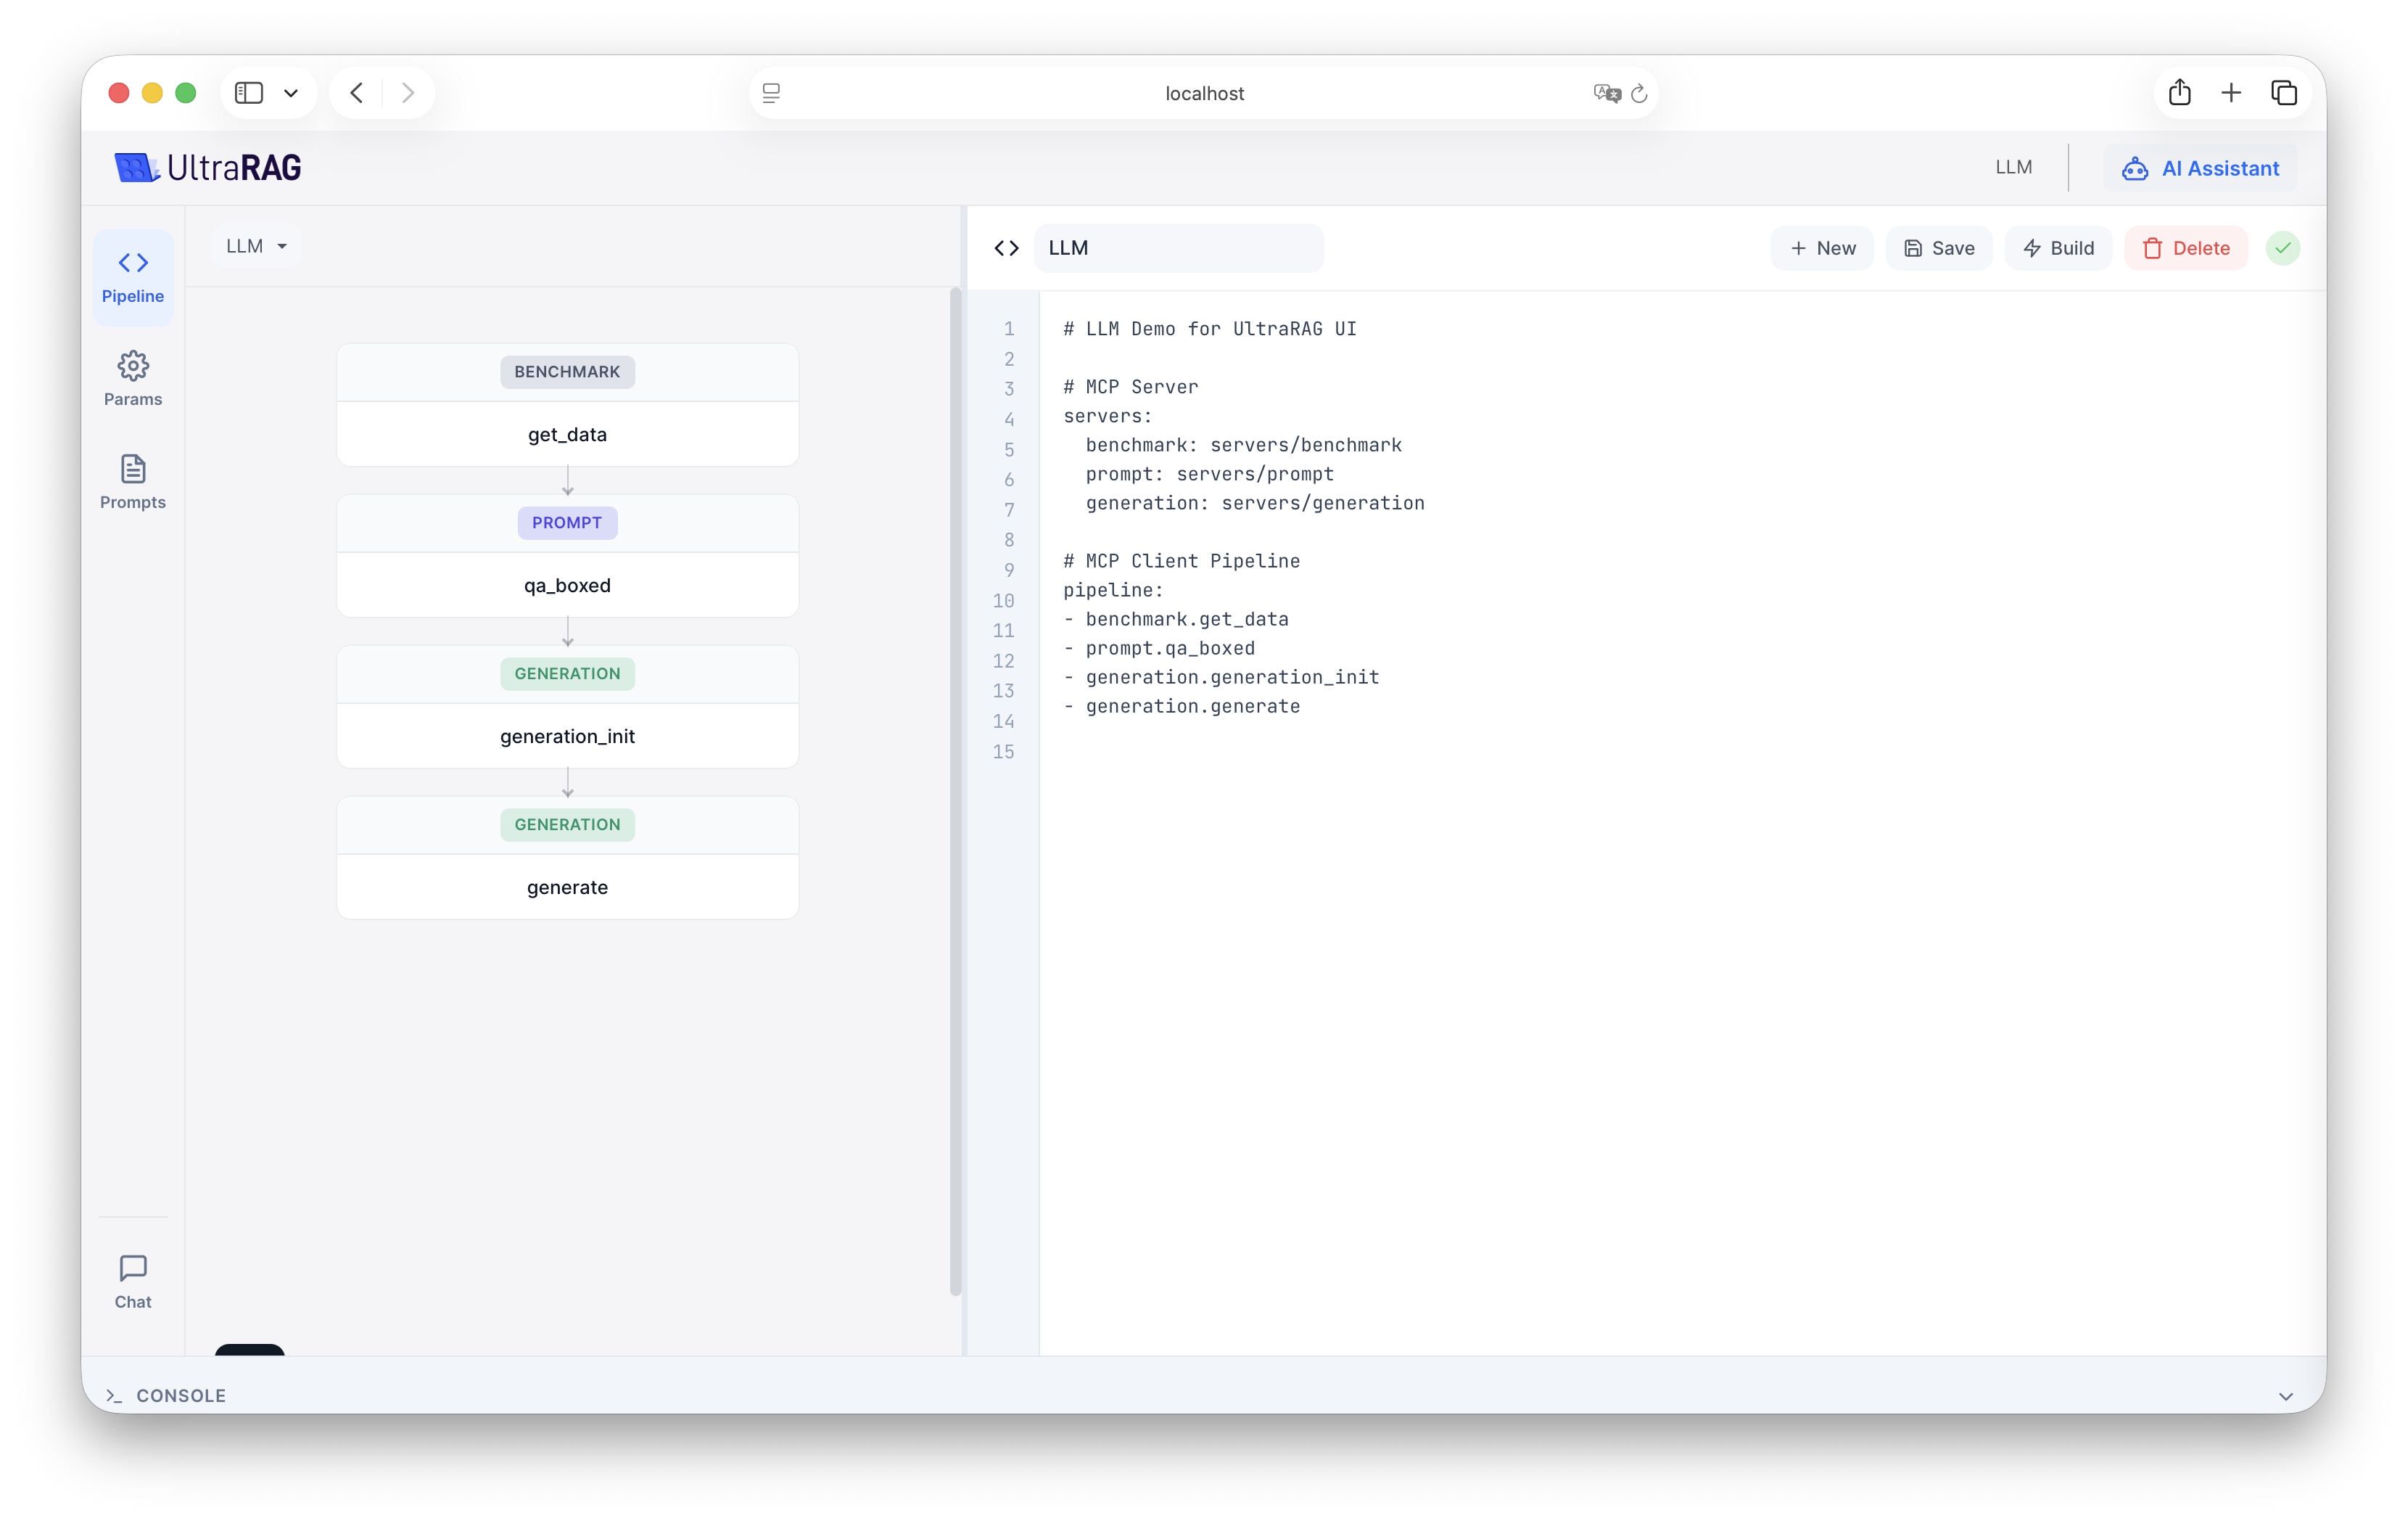Create a New pipeline
The image size is (2408, 1521).
coord(1822,248)
